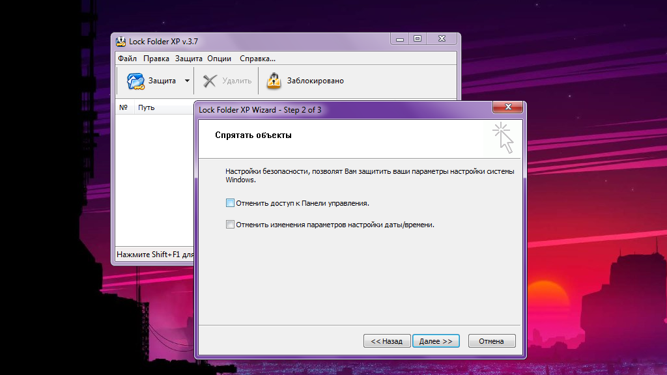Click the << Назад button
The image size is (667, 375).
coord(387,341)
